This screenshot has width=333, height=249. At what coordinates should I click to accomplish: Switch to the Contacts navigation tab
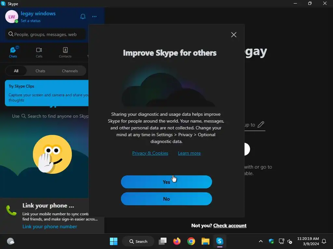65,52
